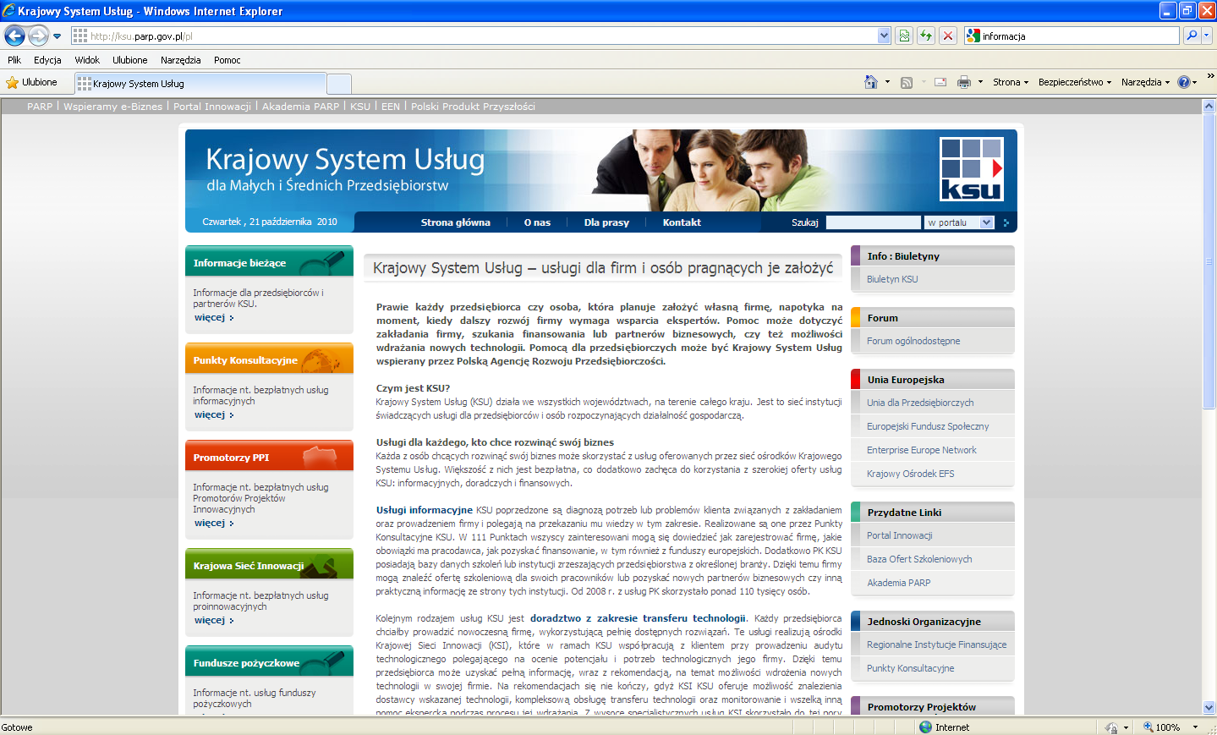1217x735 pixels.
Task: Open the Pomoc menu
Action: pyautogui.click(x=228, y=60)
